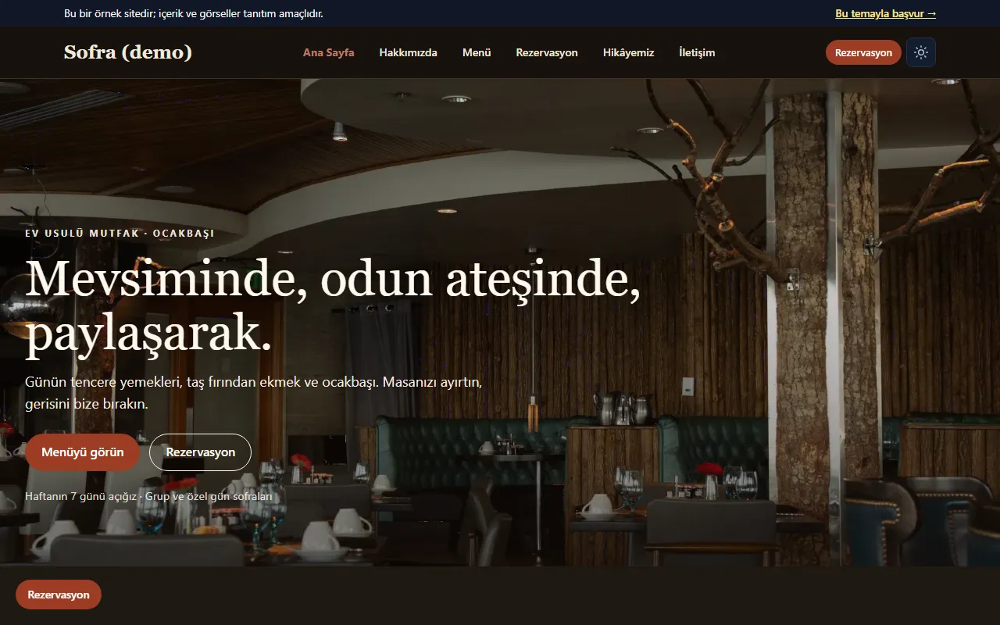Open the Sofra (demo) logo link

[128, 52]
